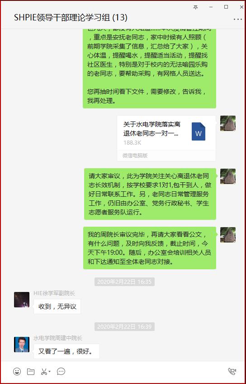Open the 关于水电学院落实离退休老同志 file card
246x384 pixels.
[166, 138]
